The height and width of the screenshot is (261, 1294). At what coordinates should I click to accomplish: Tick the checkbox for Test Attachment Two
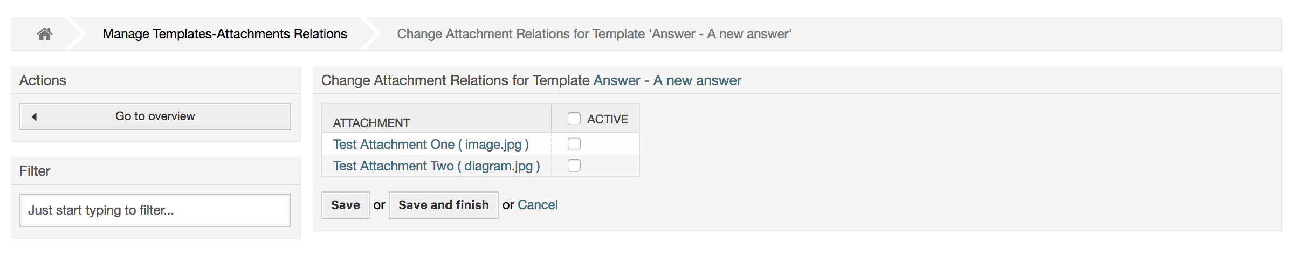tap(574, 166)
